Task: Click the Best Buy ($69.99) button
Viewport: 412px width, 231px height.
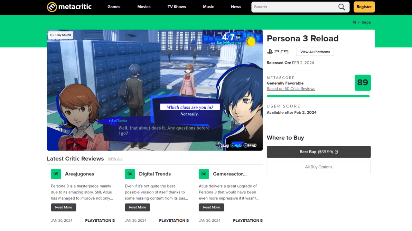Action: [319, 152]
